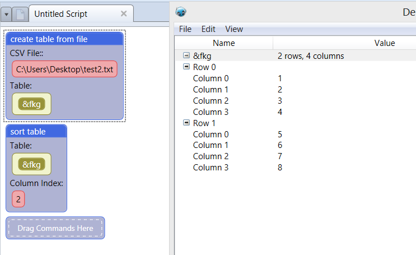The height and width of the screenshot is (255, 416).
Task: Click value 5 of Row 1
Action: coord(279,135)
